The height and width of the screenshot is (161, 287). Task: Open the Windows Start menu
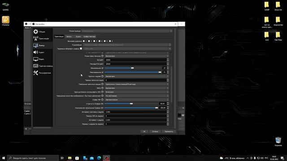tap(4, 158)
